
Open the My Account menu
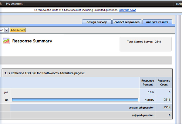point(14,4)
